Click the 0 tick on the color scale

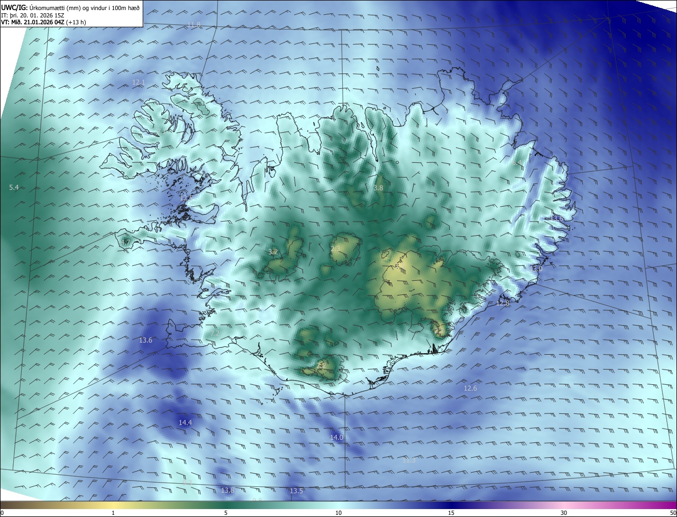click(2, 513)
